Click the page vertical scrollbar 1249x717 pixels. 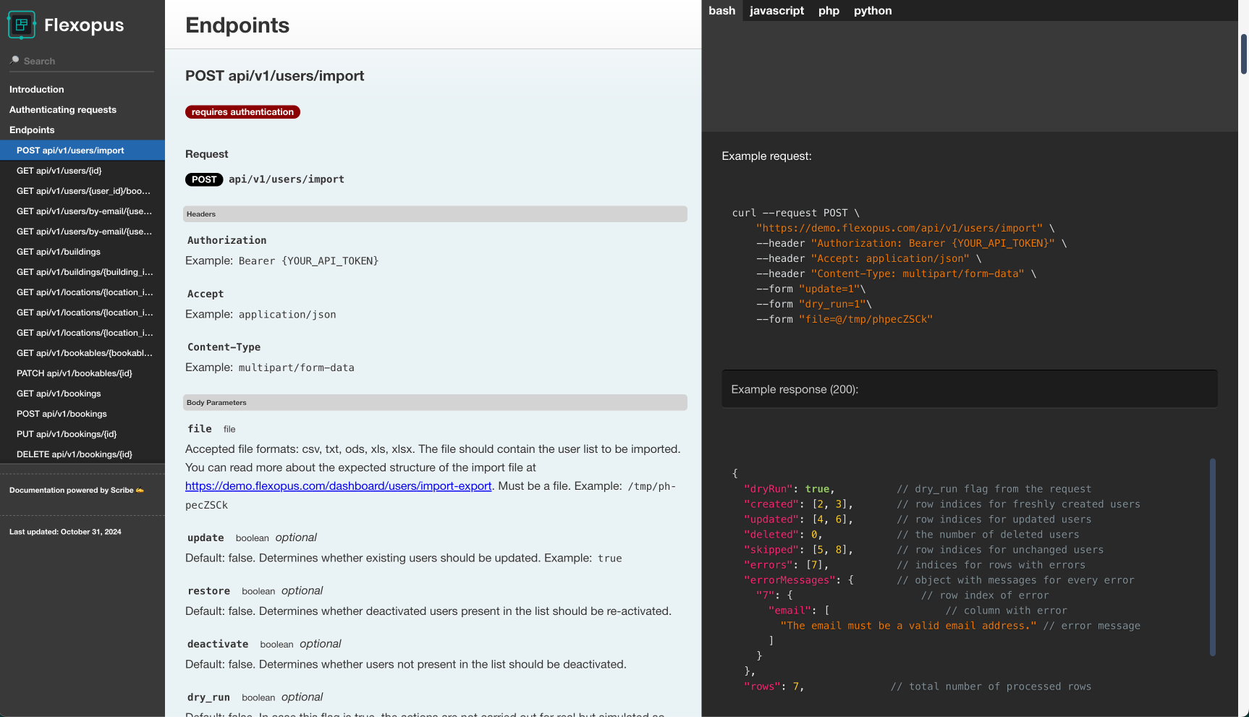point(1243,54)
